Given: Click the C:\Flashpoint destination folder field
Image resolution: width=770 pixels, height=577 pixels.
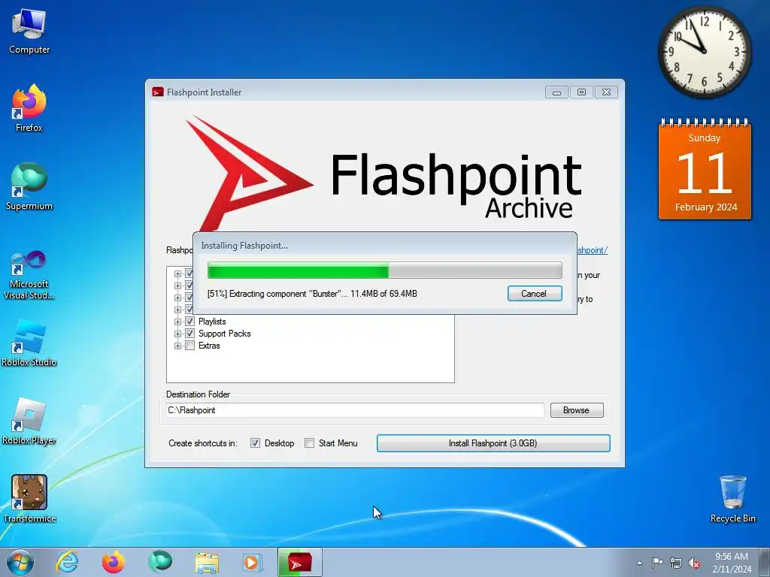Looking at the screenshot, I should tap(355, 410).
